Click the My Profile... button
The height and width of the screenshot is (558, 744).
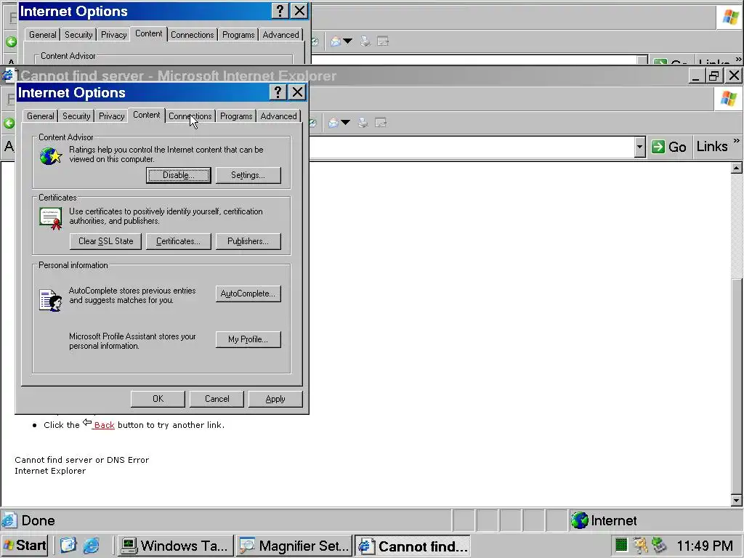248,339
